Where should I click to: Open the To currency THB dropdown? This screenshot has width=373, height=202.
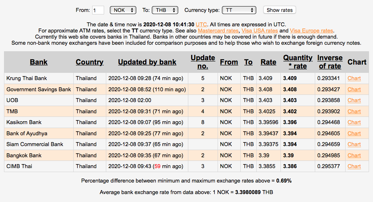point(165,10)
